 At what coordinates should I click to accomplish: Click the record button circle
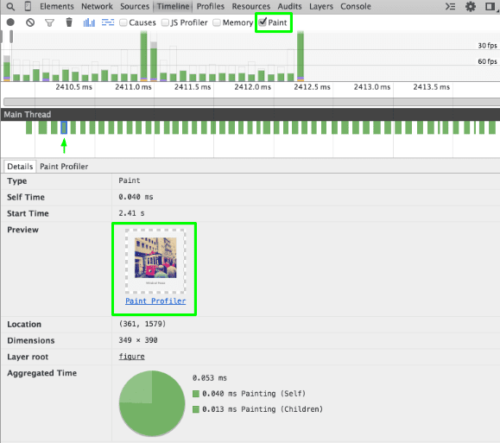coord(10,22)
